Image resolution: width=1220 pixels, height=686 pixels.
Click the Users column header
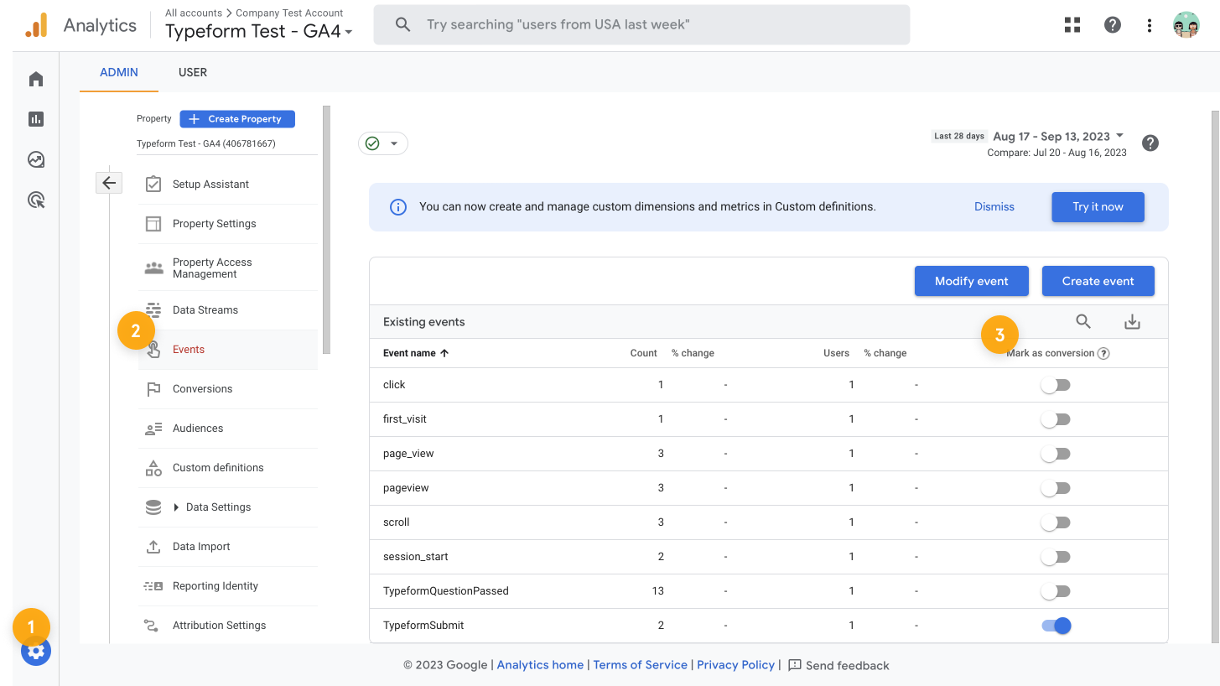tap(837, 353)
